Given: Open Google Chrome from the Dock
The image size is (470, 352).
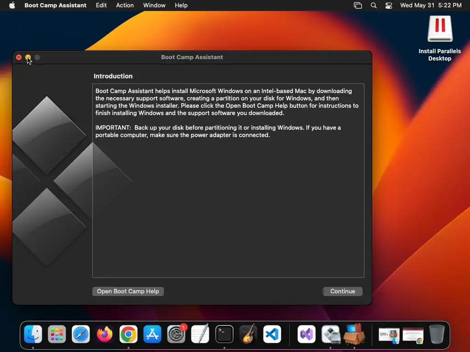Looking at the screenshot, I should tap(129, 334).
